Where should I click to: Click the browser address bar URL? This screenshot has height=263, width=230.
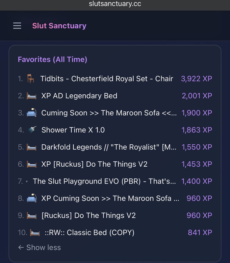[x=115, y=4]
